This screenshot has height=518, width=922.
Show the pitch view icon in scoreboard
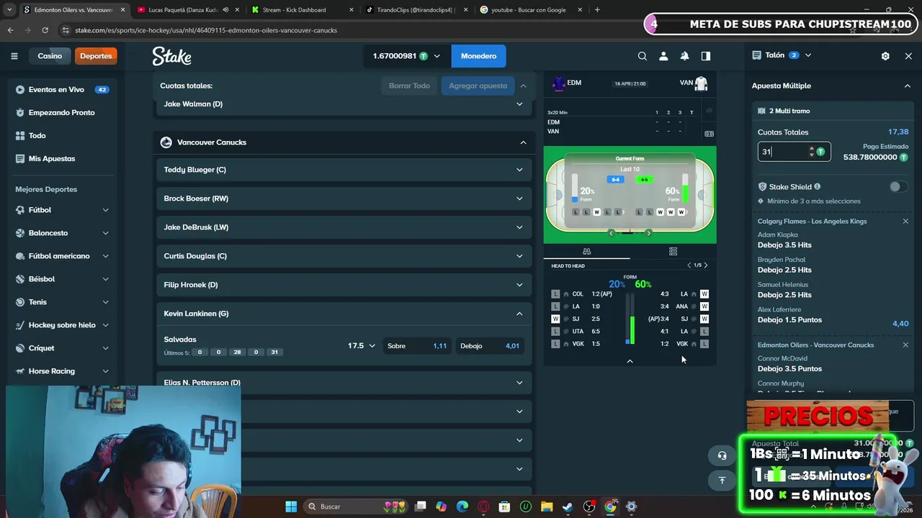coord(709,133)
